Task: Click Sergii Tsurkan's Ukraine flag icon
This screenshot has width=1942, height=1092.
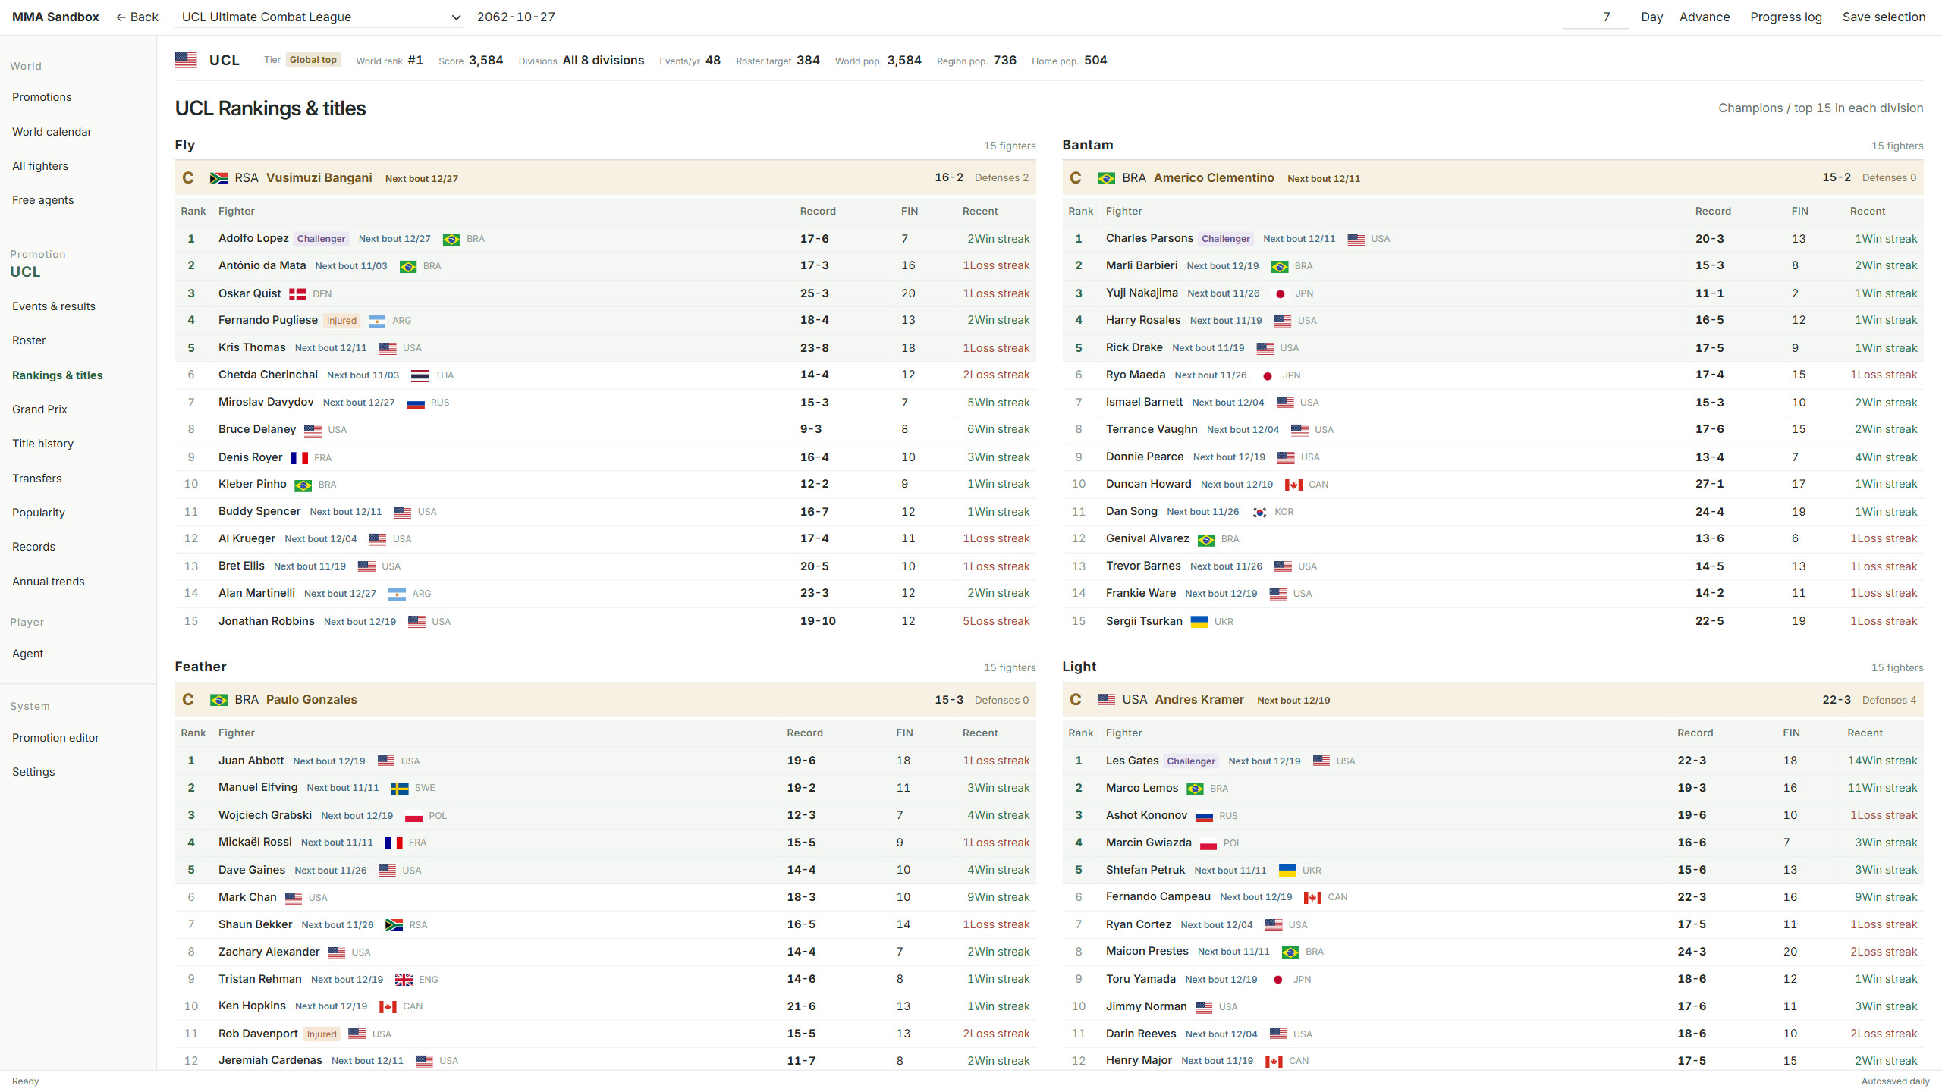Action: [x=1199, y=622]
